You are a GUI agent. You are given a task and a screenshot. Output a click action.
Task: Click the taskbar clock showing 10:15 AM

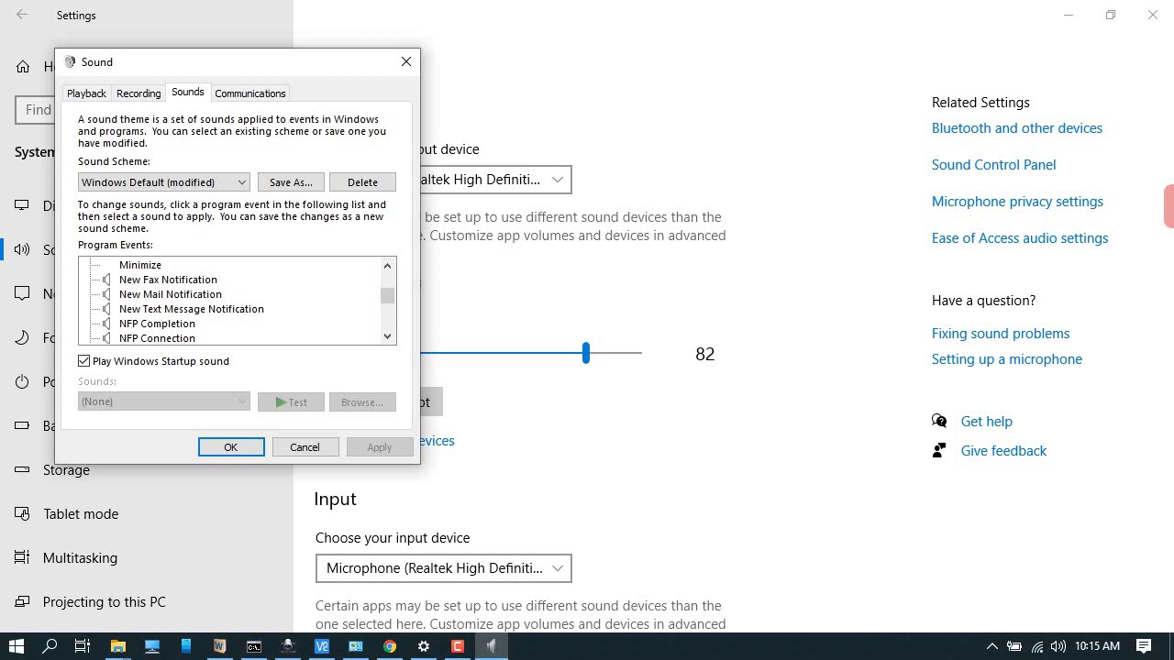1097,646
